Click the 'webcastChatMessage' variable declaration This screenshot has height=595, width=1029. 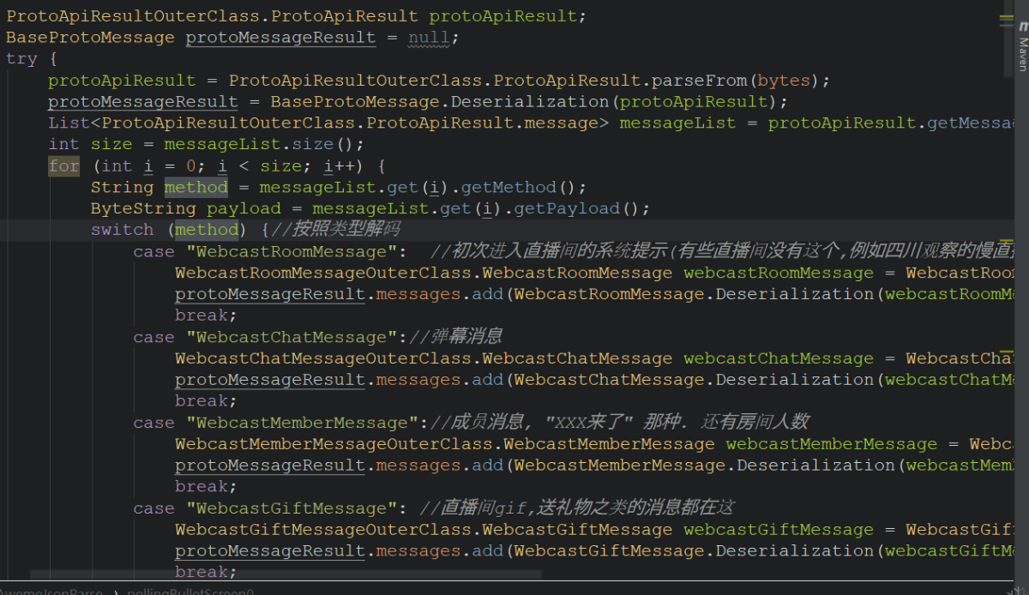[x=779, y=358]
